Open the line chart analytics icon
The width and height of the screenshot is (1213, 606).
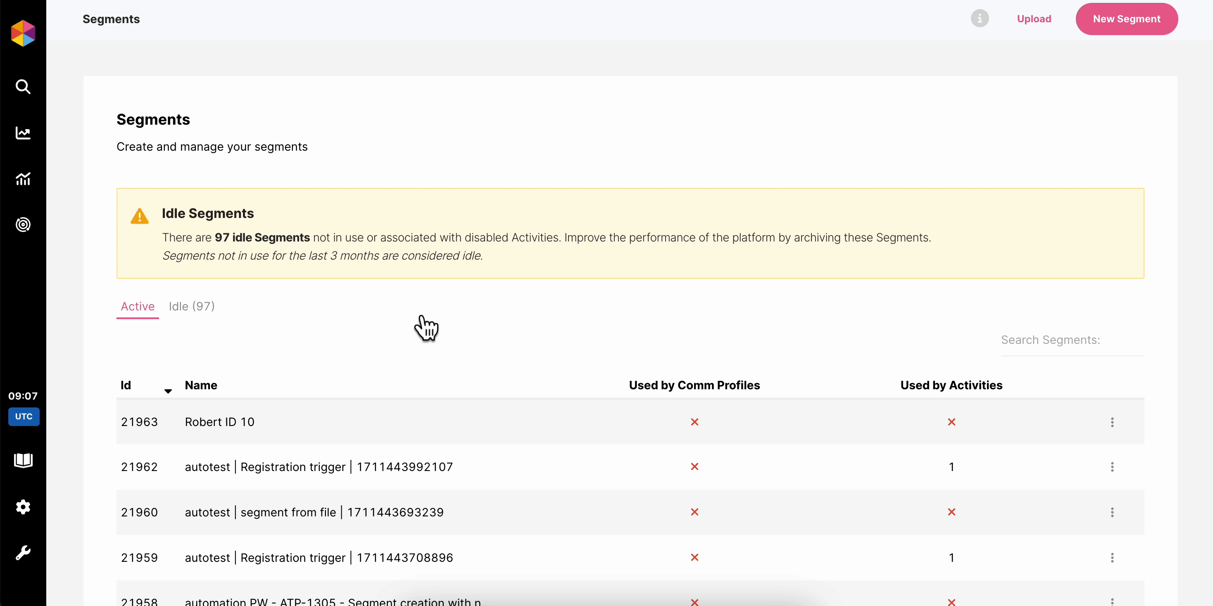[x=23, y=133]
